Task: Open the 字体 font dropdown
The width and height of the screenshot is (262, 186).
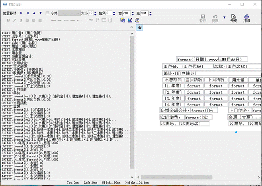Action: tap(69, 13)
